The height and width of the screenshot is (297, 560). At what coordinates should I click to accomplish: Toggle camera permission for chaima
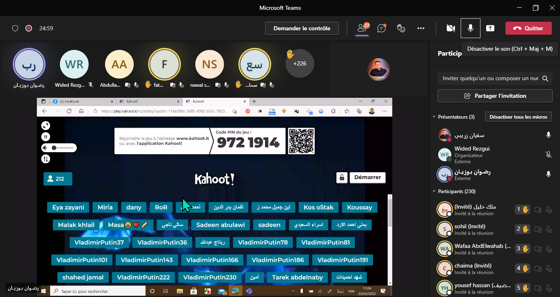click(x=538, y=269)
